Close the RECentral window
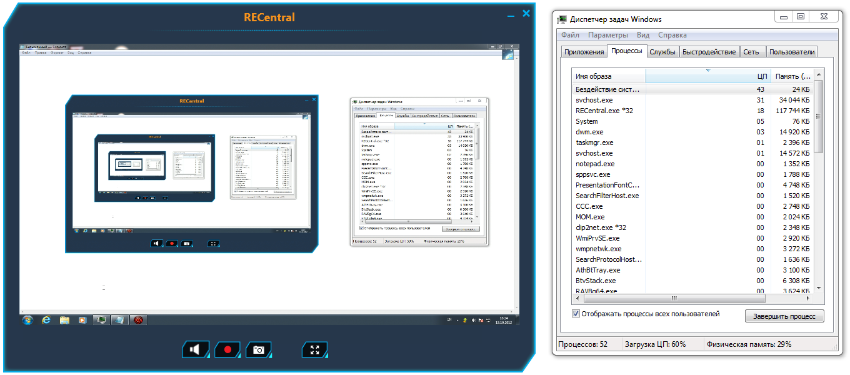Viewport: 850px width, 375px height. click(x=526, y=13)
